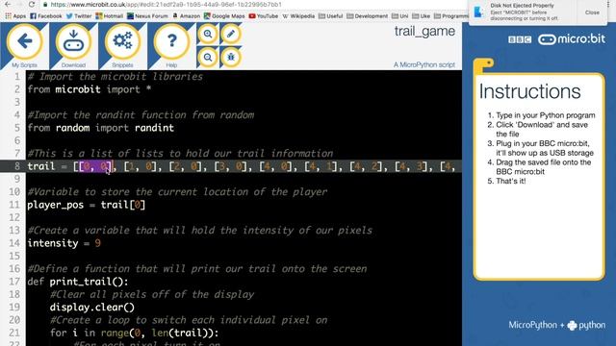Click the Disk Not Ejected notification icon
This screenshot has width=616, height=346.
(479, 12)
